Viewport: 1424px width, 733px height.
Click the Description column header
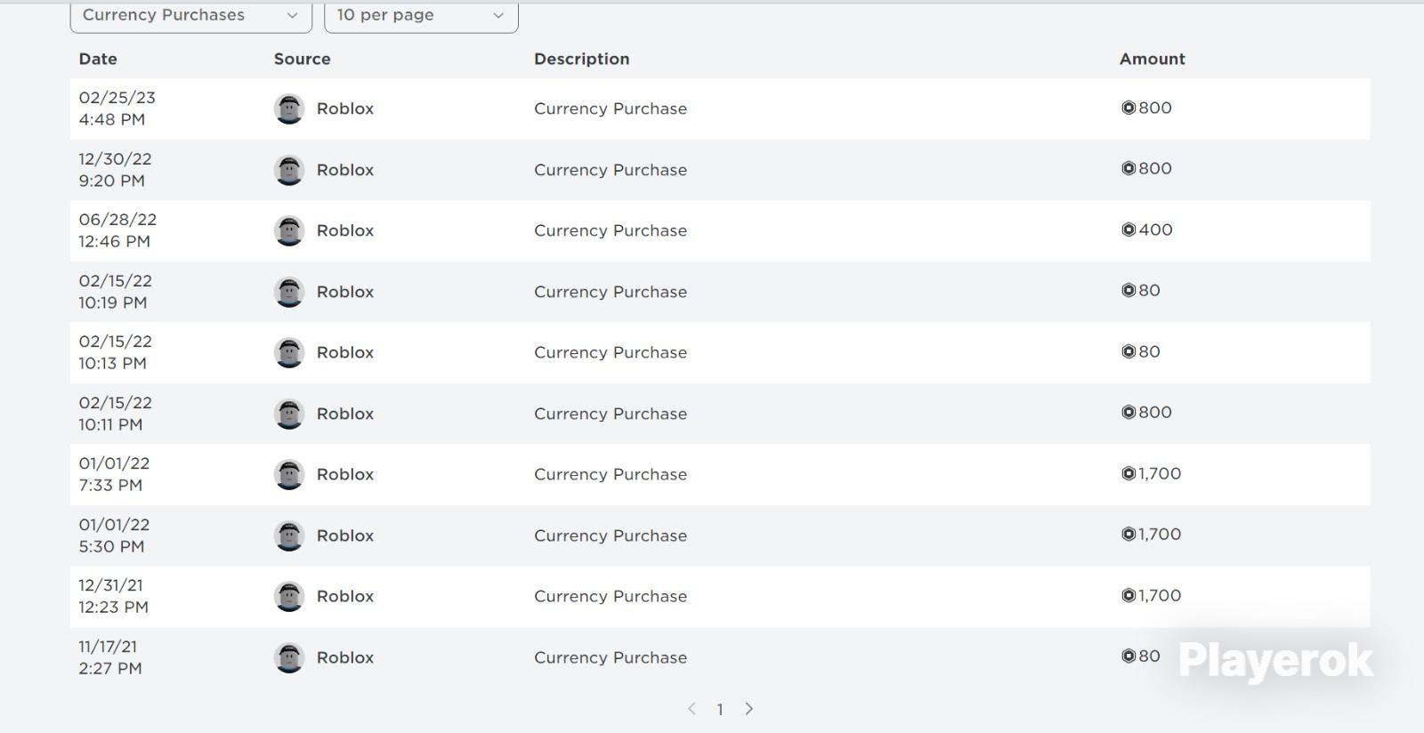point(582,59)
